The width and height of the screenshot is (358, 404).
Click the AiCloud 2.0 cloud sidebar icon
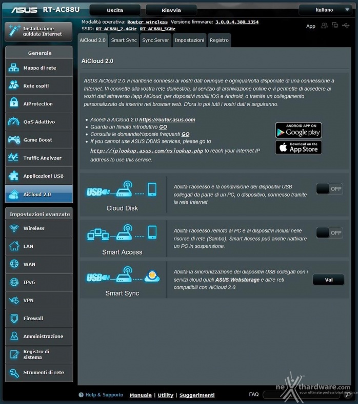click(14, 194)
